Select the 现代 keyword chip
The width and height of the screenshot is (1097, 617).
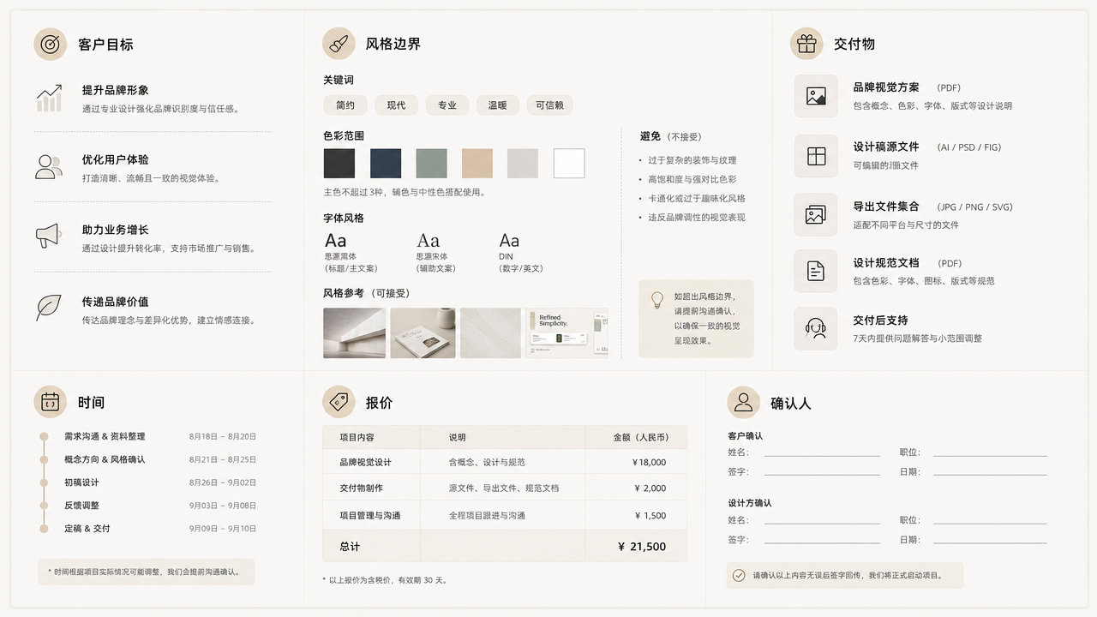coord(396,105)
